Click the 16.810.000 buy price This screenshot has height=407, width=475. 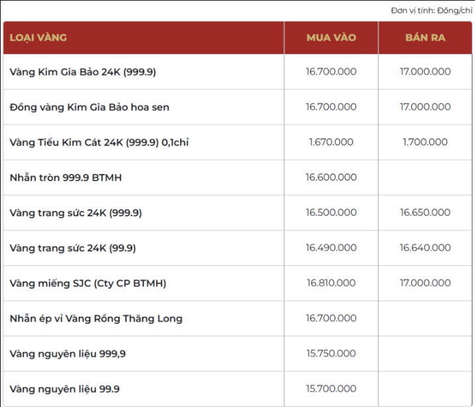click(x=331, y=283)
